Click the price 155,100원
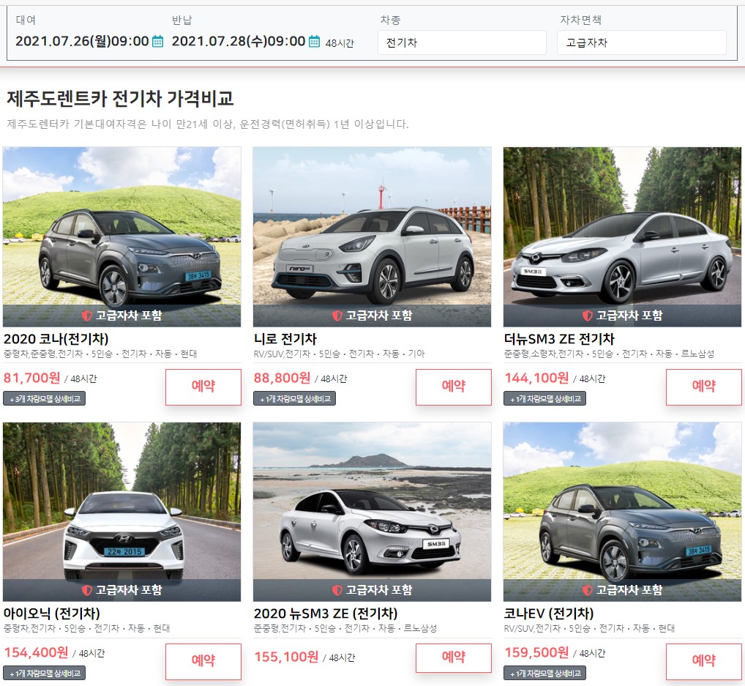This screenshot has height=686, width=745. click(x=286, y=657)
